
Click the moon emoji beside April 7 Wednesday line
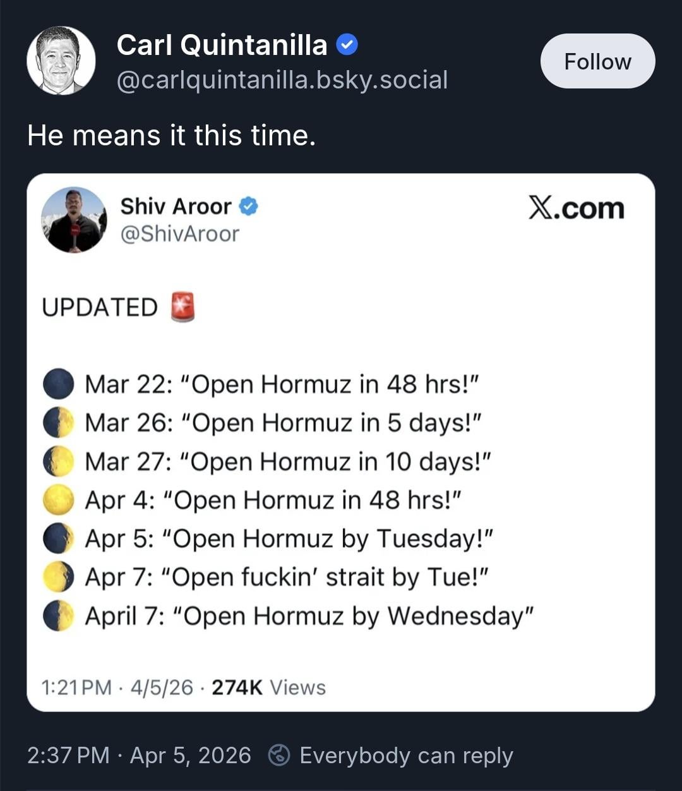pyautogui.click(x=59, y=616)
